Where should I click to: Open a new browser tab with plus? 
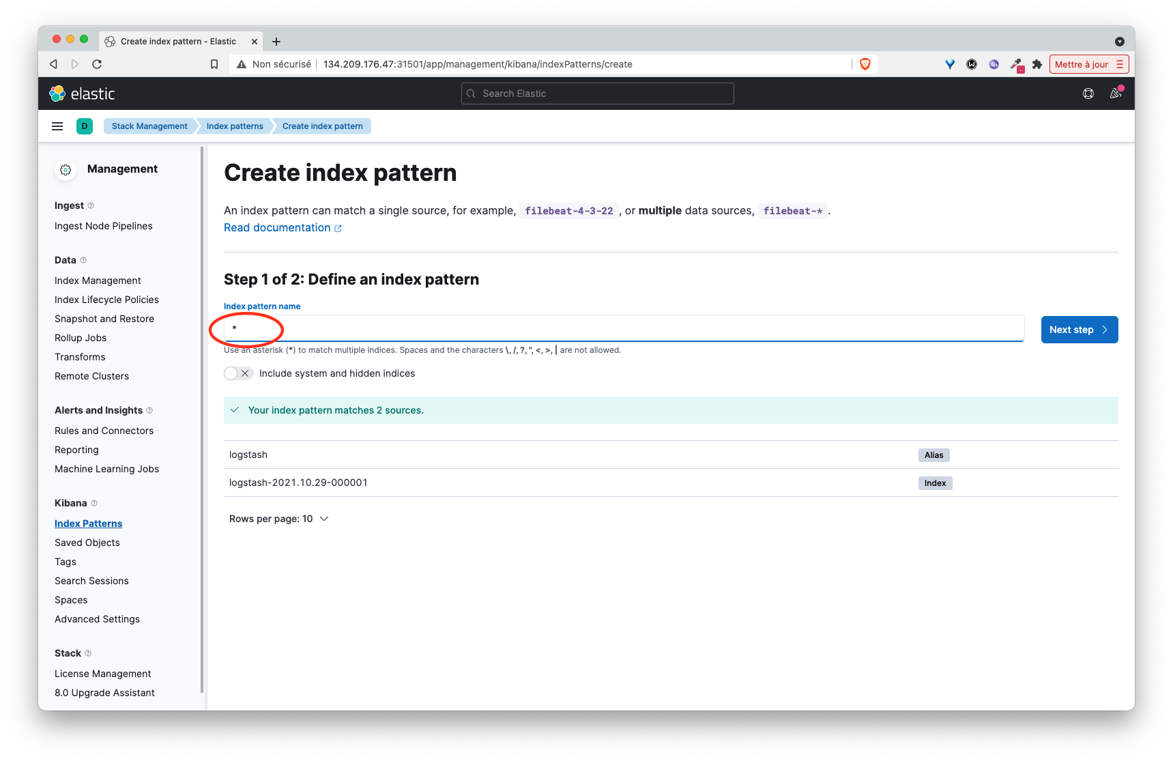pos(276,42)
